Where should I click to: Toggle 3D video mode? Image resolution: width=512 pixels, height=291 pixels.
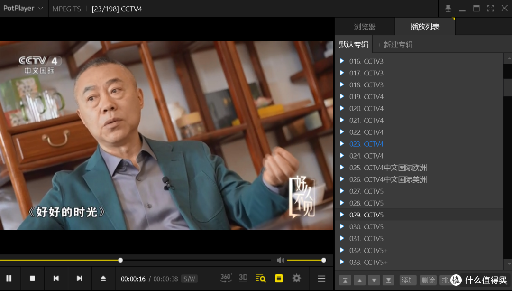[243, 278]
